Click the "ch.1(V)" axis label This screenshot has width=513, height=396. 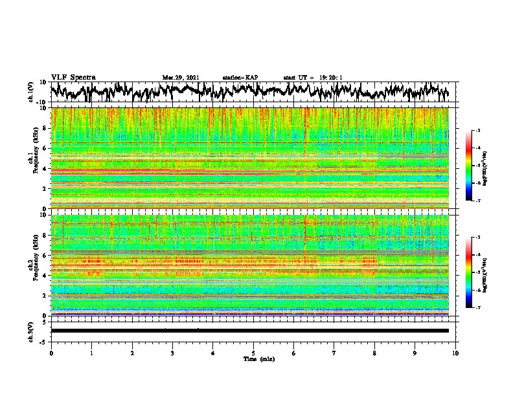31,92
